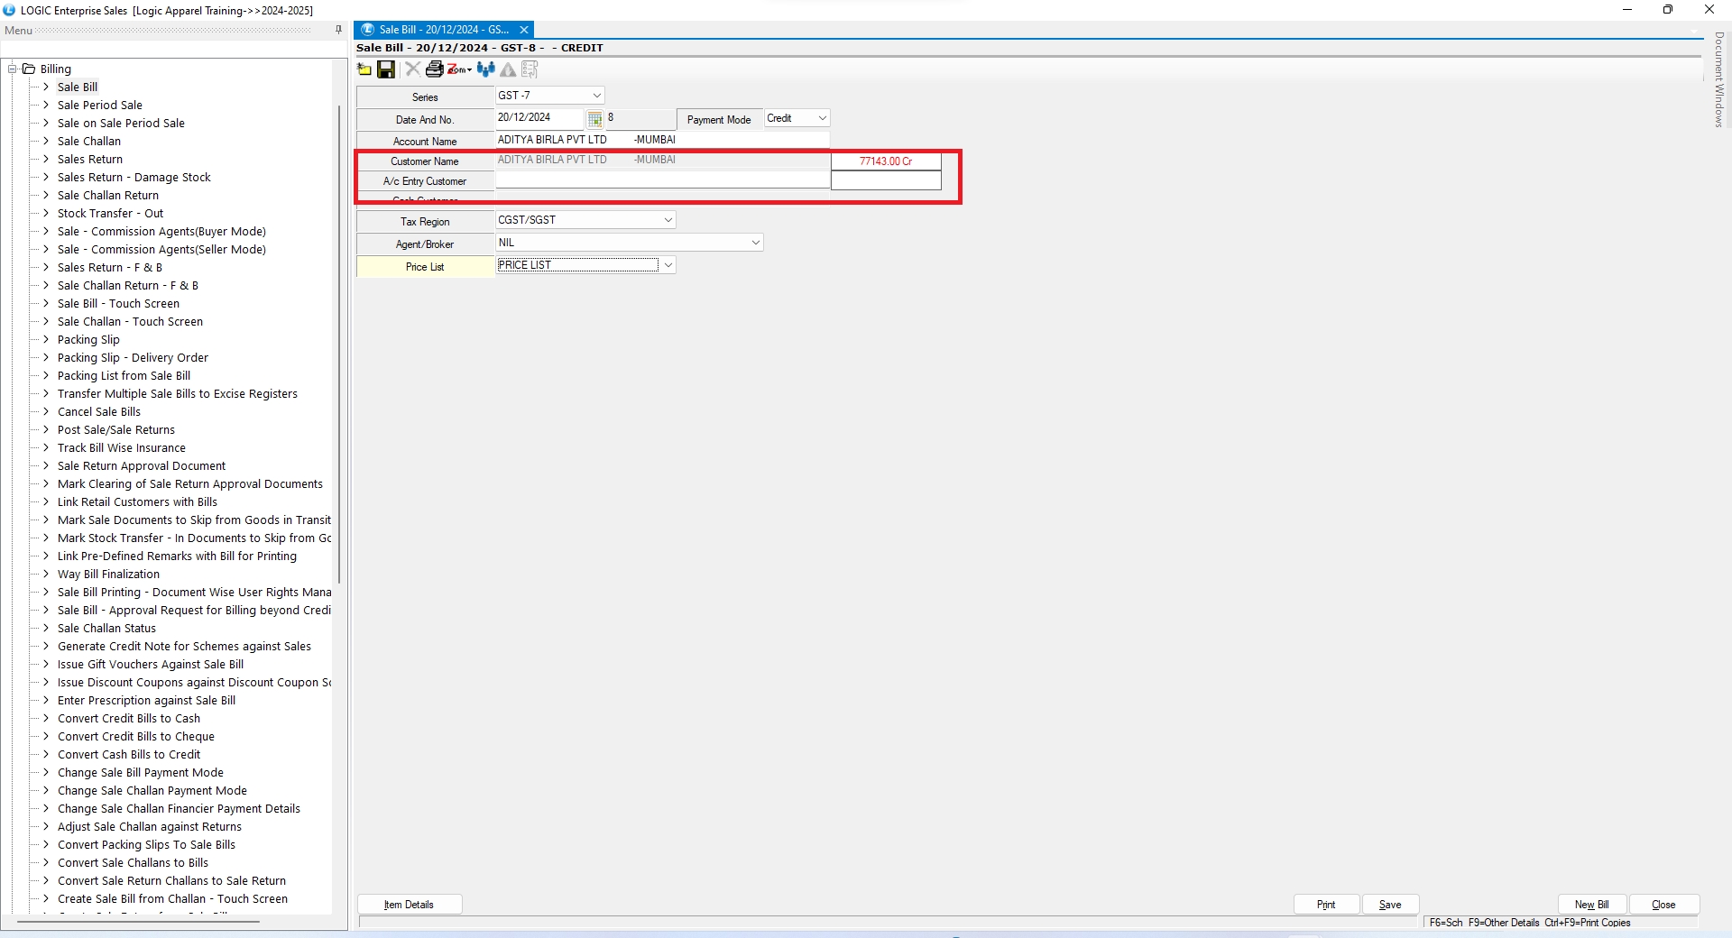Click the blue people icon in toolbar
The image size is (1732, 938).
[485, 69]
